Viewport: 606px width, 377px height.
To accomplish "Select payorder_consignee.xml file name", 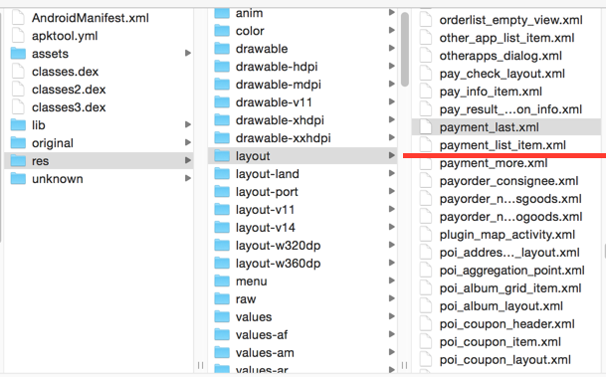I will [508, 181].
